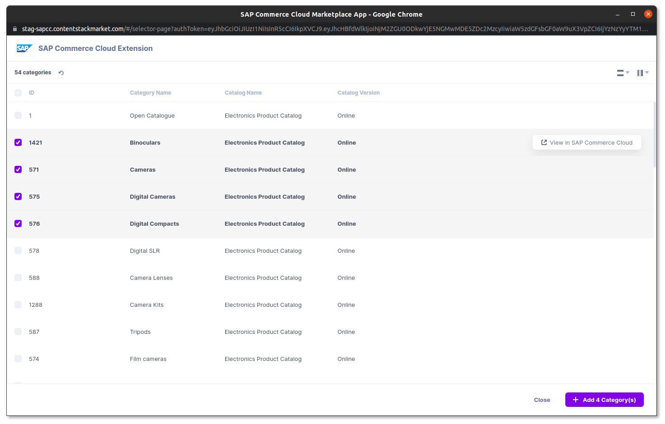The image size is (665, 424).
Task: Check the Open Catalogue row checkbox
Action: (x=18, y=115)
